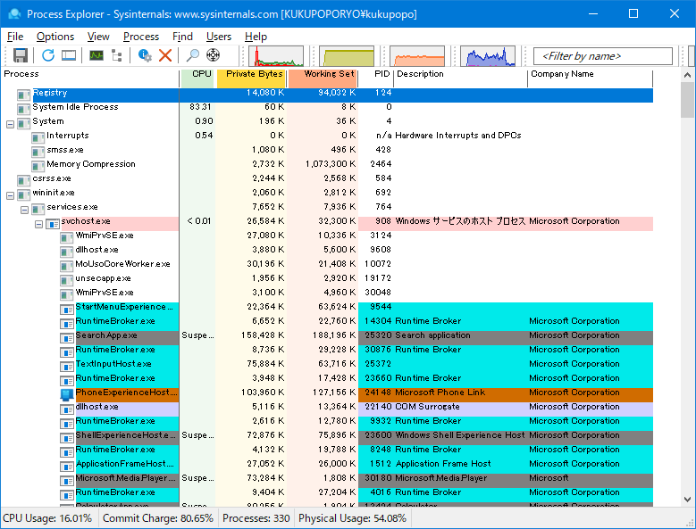
Task: Click the SearchApp.exe process icon
Action: (x=67, y=337)
